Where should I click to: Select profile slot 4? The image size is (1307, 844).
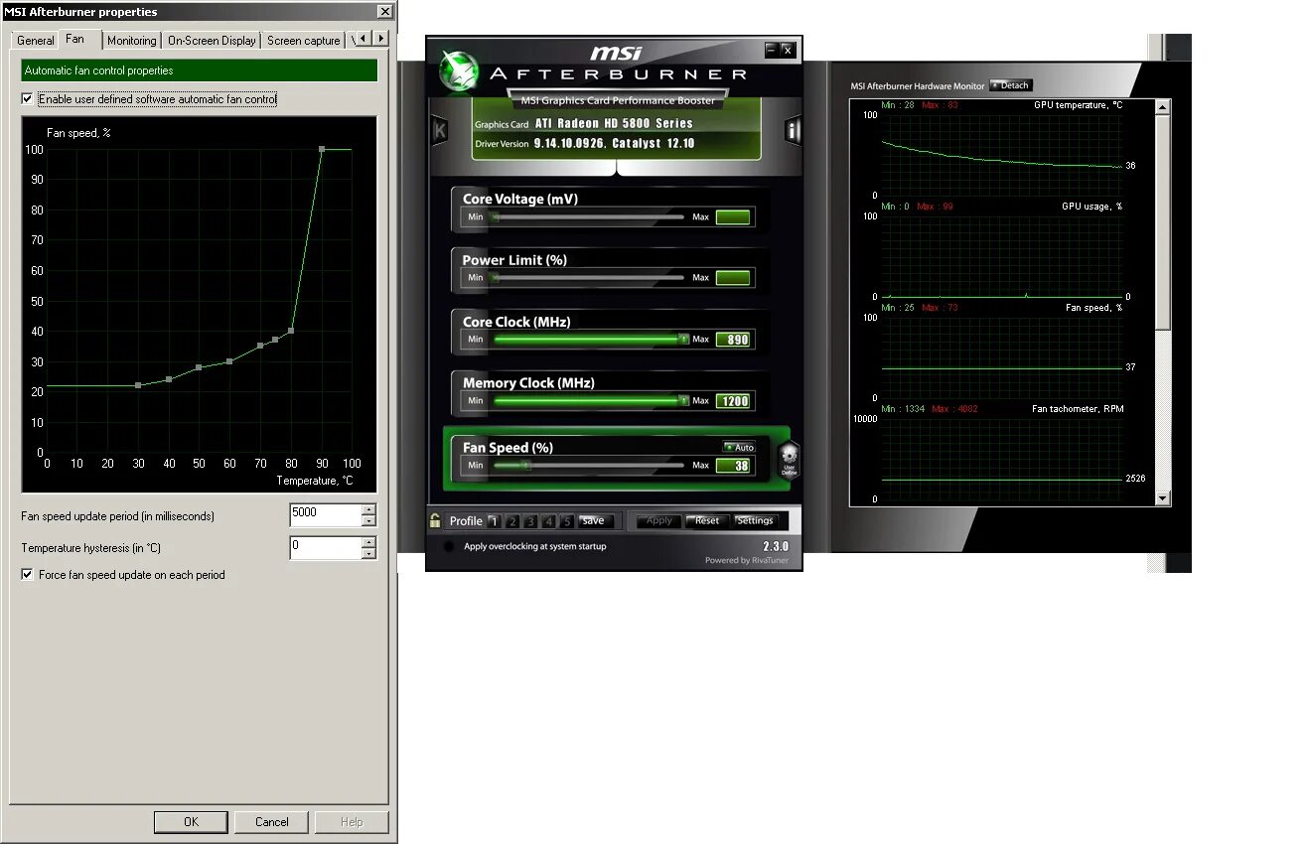tap(548, 520)
